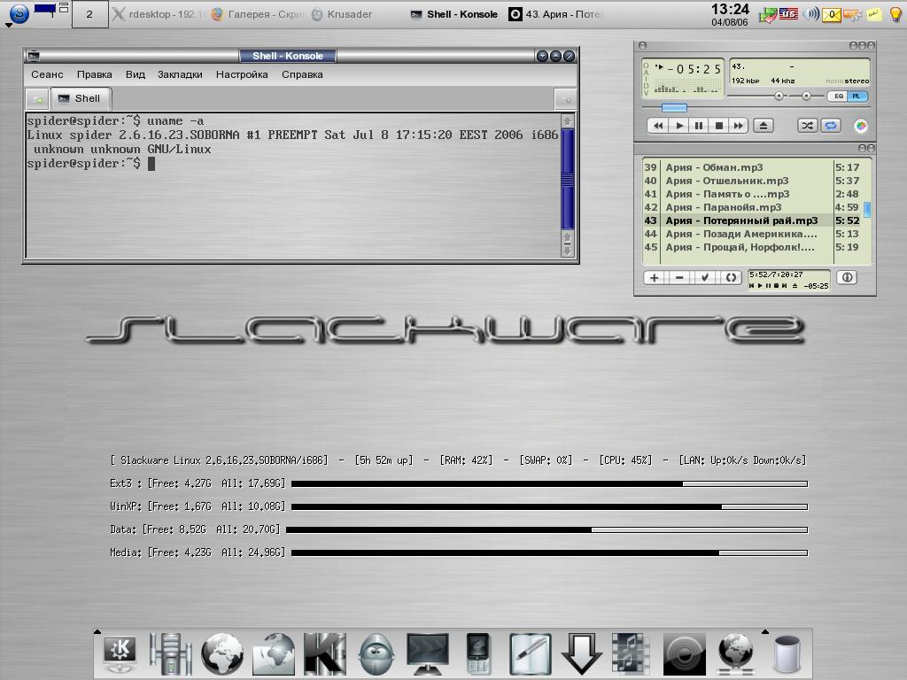Click the playlist vertical scrollbar handle

pyautogui.click(x=867, y=208)
